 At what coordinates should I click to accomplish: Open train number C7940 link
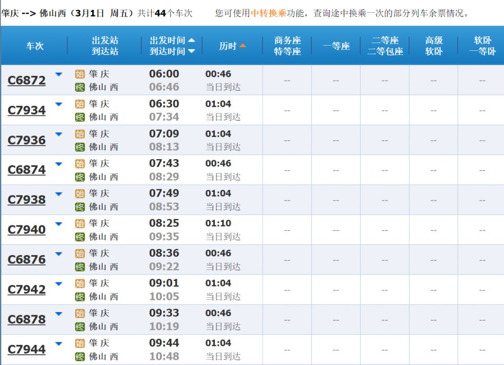point(27,230)
